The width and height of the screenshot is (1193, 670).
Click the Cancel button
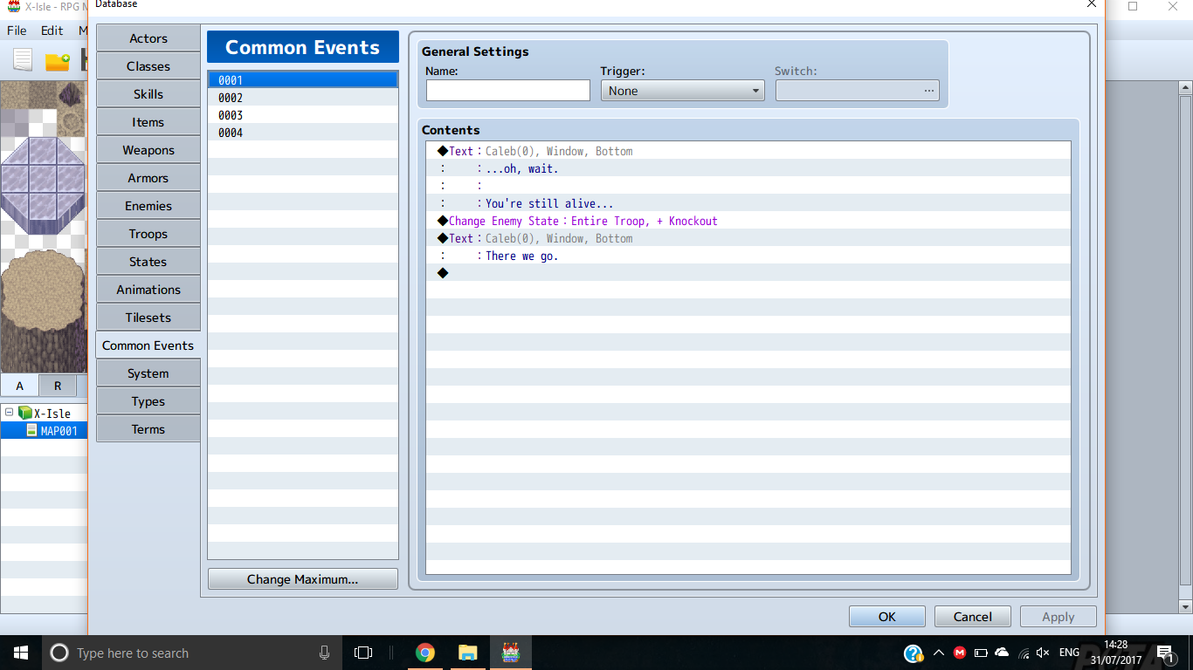(973, 617)
